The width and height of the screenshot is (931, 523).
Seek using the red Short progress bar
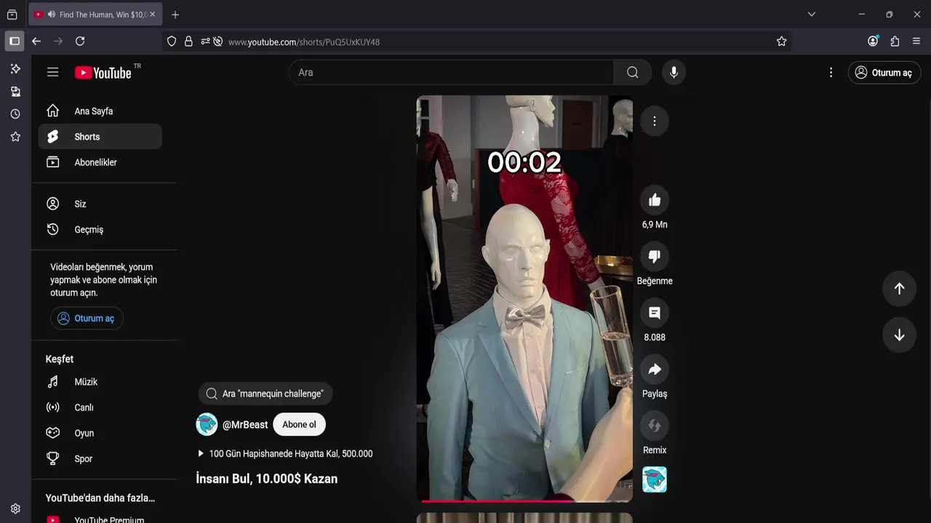pyautogui.click(x=524, y=500)
